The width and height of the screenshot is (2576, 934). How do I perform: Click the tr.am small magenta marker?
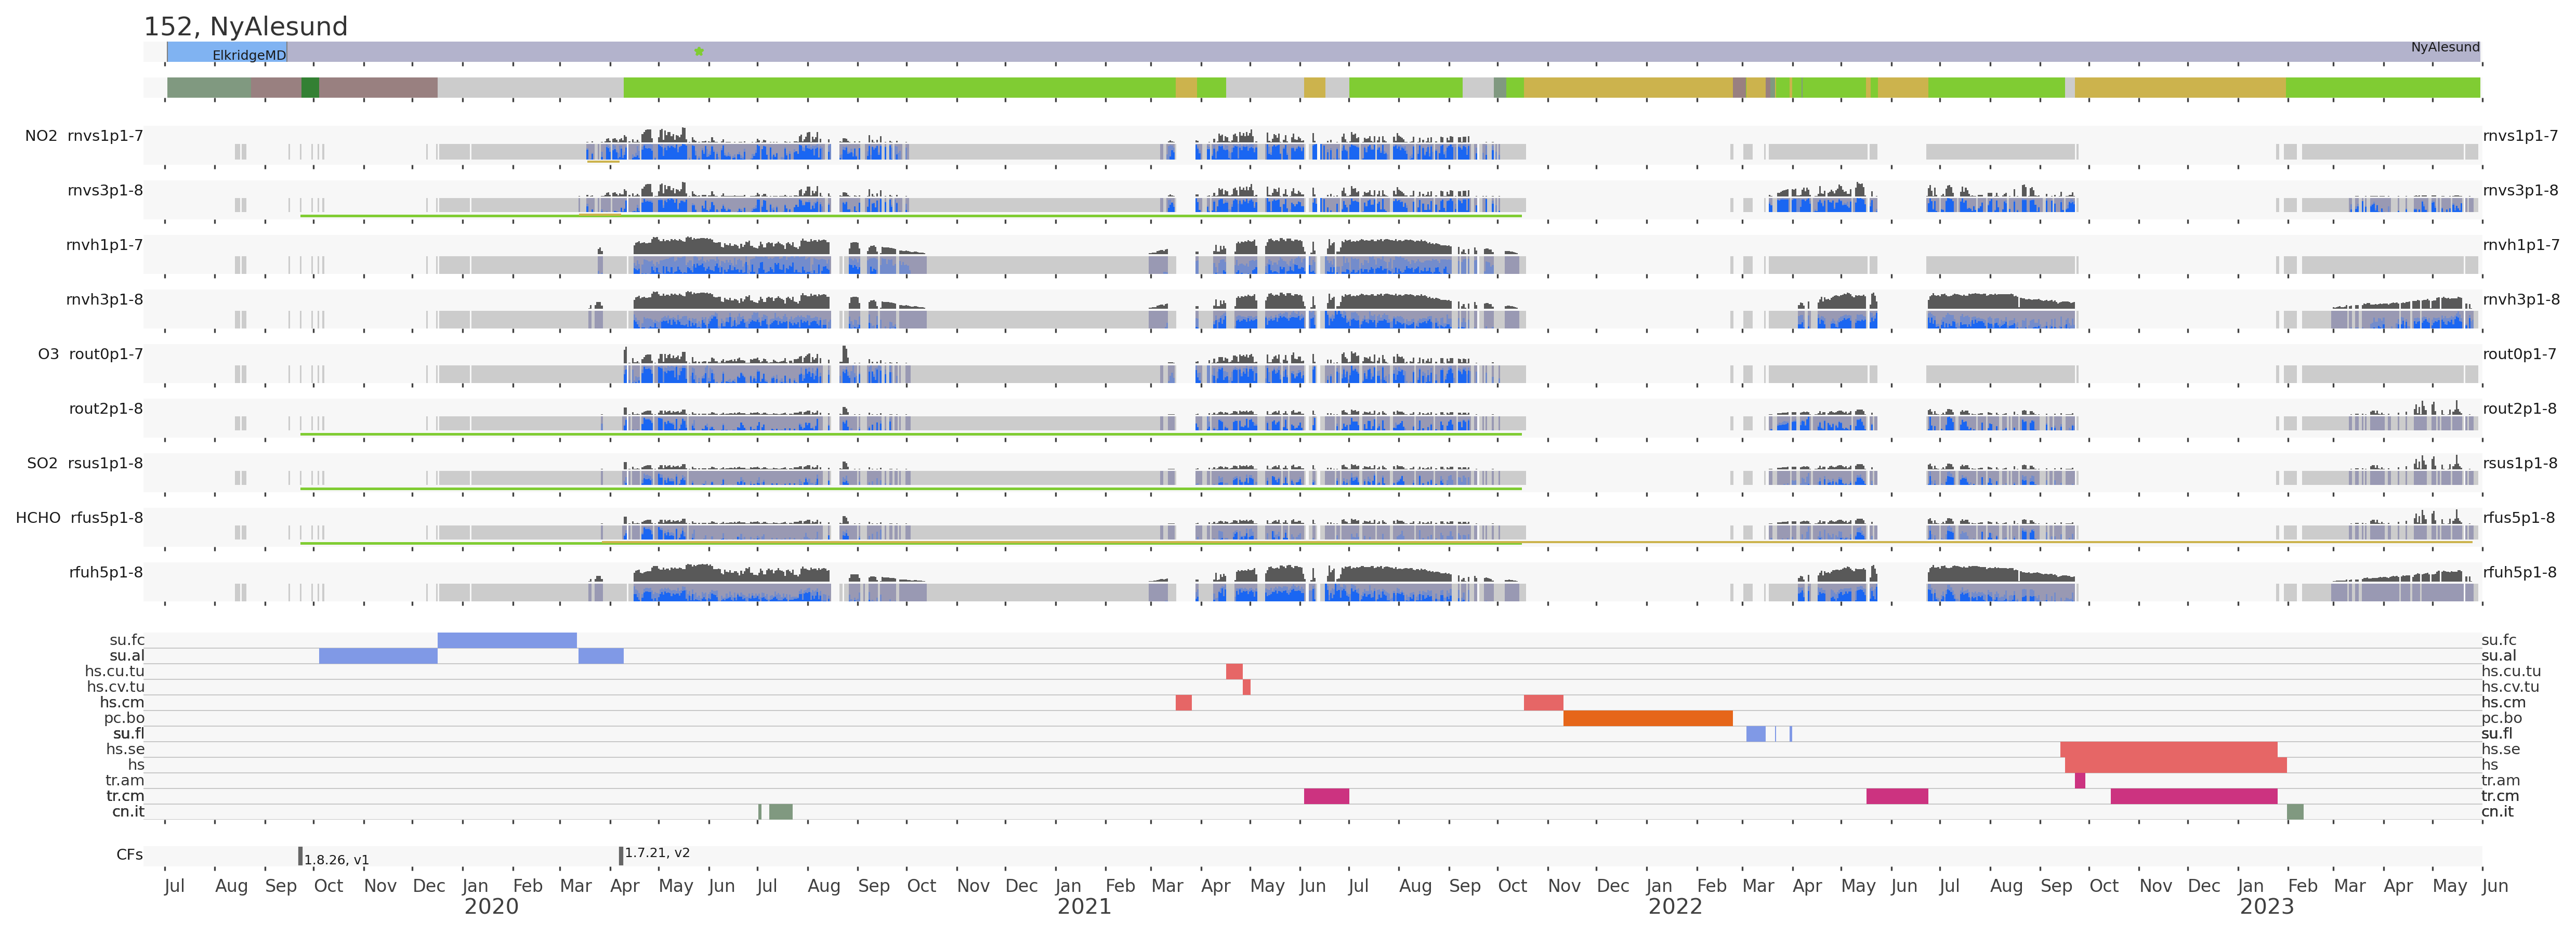2080,781
